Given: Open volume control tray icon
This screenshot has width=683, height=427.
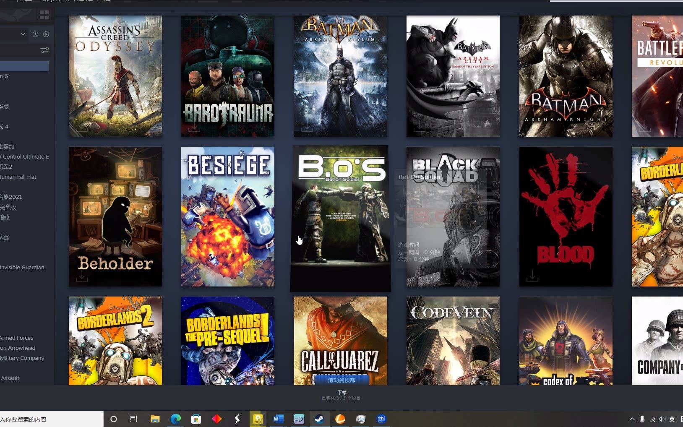Looking at the screenshot, I should (662, 419).
